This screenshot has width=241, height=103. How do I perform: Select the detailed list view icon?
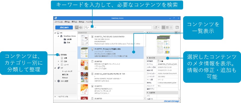(x=164, y=28)
